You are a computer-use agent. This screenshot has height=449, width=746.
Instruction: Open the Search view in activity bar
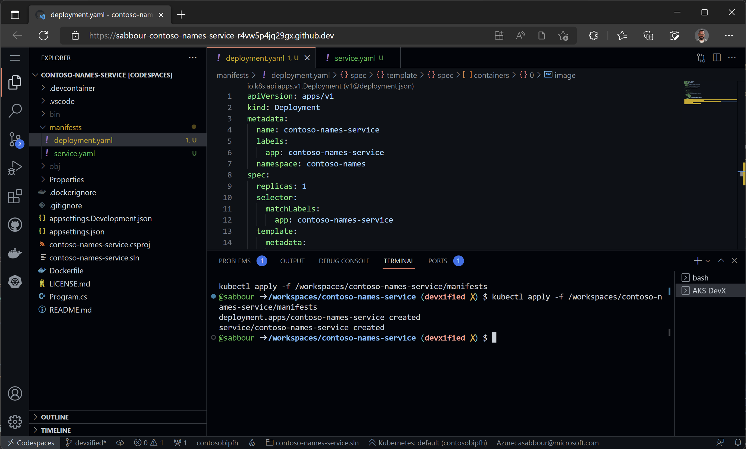point(15,111)
